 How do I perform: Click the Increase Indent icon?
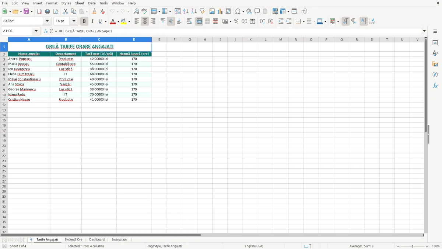point(281,21)
